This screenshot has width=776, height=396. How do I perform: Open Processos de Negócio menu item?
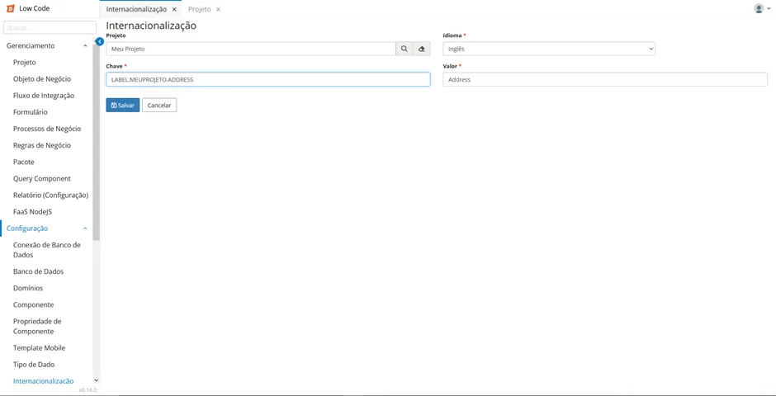47,129
